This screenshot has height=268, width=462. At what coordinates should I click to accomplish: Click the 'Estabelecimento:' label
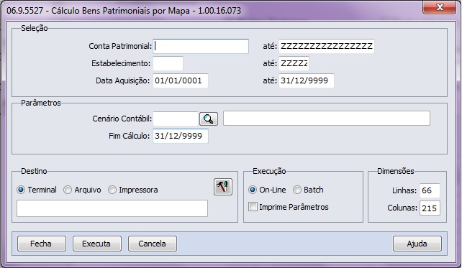(x=121, y=63)
